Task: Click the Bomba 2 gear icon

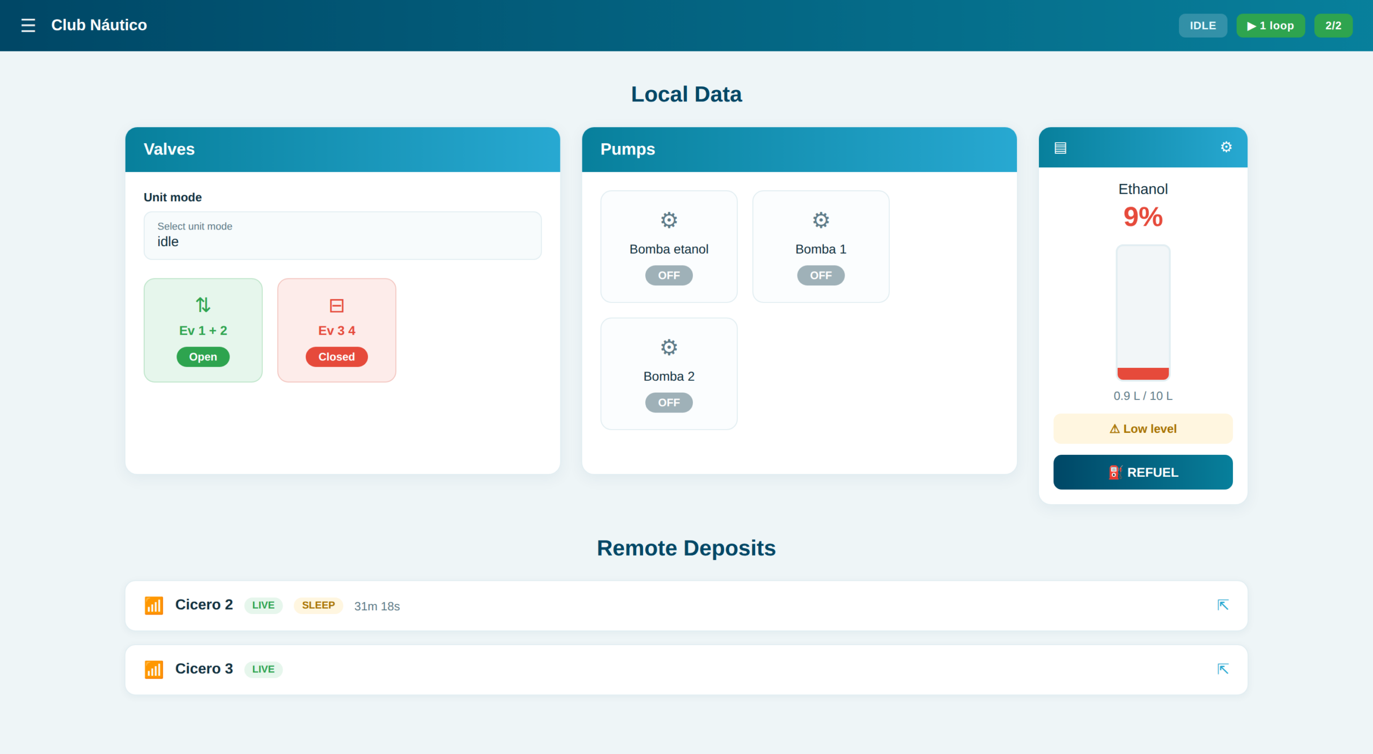Action: point(669,347)
